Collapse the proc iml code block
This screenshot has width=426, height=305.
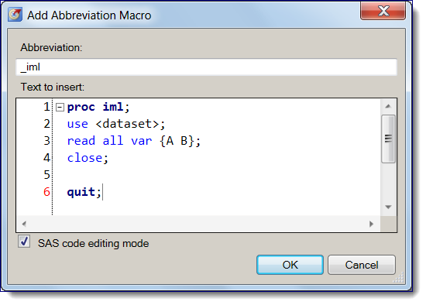[60, 108]
